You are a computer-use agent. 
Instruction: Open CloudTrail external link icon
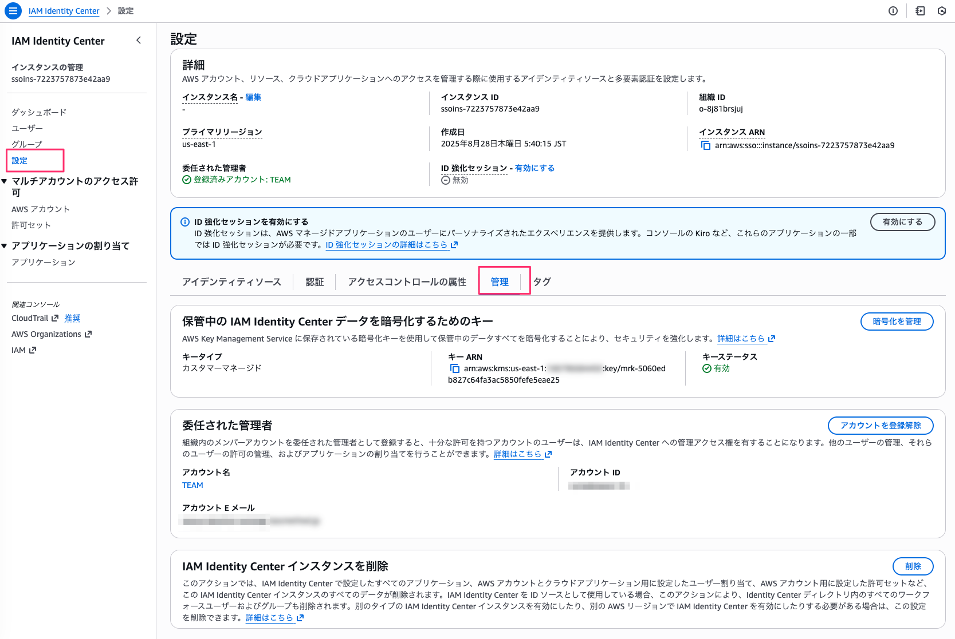55,318
